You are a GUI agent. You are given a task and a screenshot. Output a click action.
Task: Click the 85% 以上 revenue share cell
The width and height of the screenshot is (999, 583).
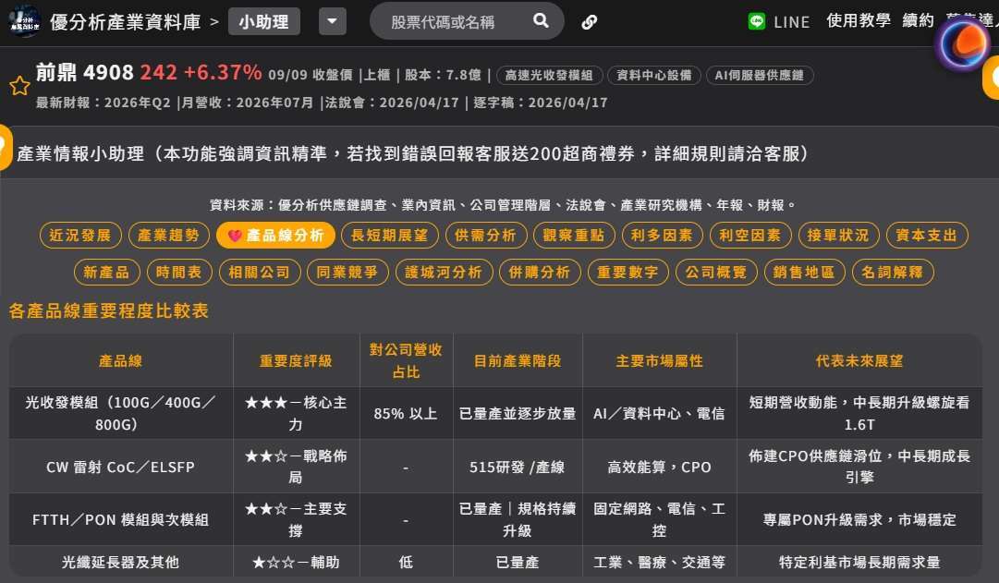click(406, 414)
